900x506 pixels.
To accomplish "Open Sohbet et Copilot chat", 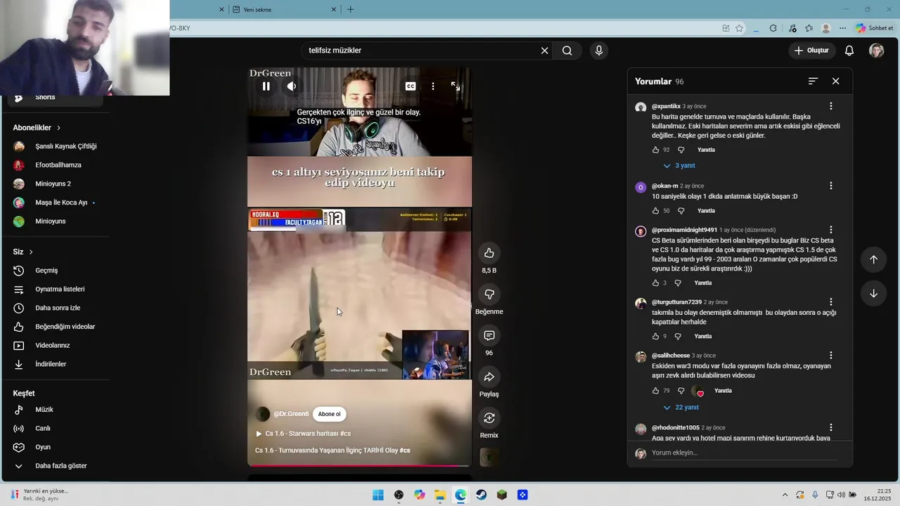I will point(874,28).
